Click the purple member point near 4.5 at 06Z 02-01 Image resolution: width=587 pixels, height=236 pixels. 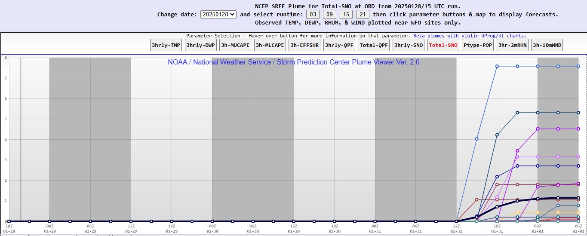click(x=578, y=129)
